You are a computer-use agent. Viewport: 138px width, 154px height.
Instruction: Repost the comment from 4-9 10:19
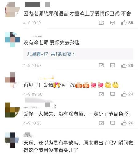point(101,23)
